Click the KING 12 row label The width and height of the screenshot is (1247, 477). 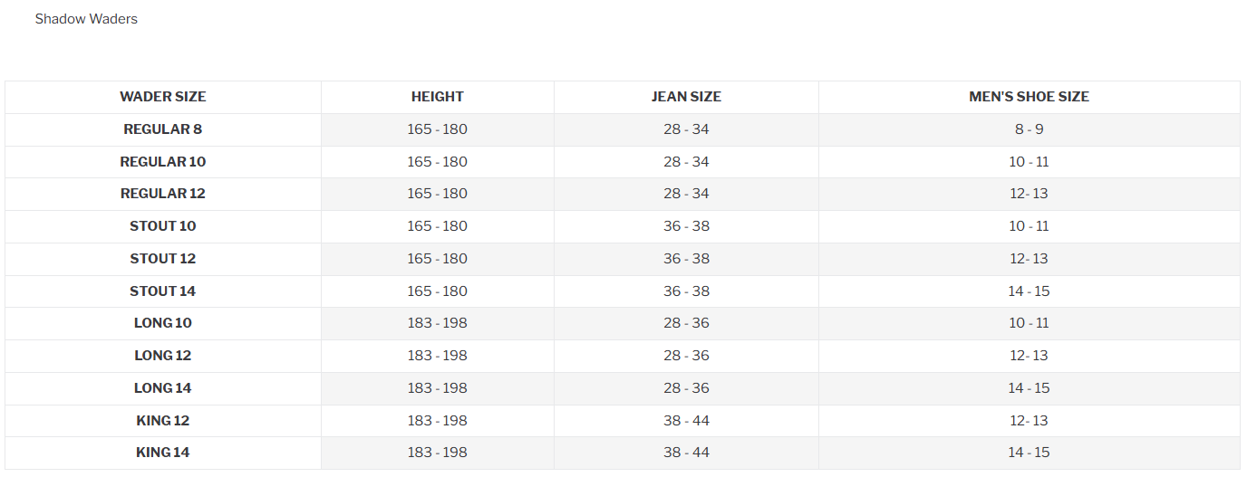tap(163, 421)
